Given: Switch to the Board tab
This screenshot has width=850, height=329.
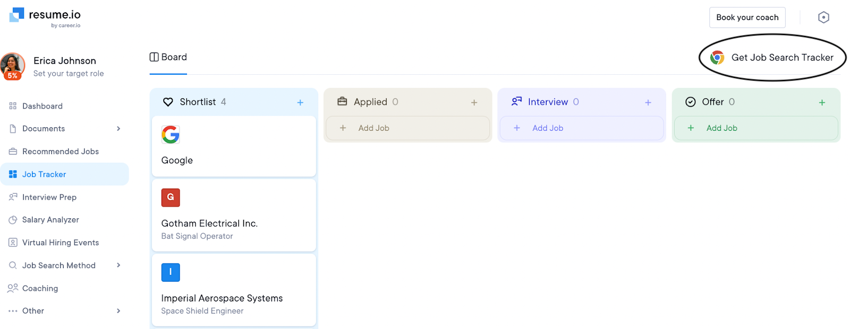Looking at the screenshot, I should pos(168,57).
